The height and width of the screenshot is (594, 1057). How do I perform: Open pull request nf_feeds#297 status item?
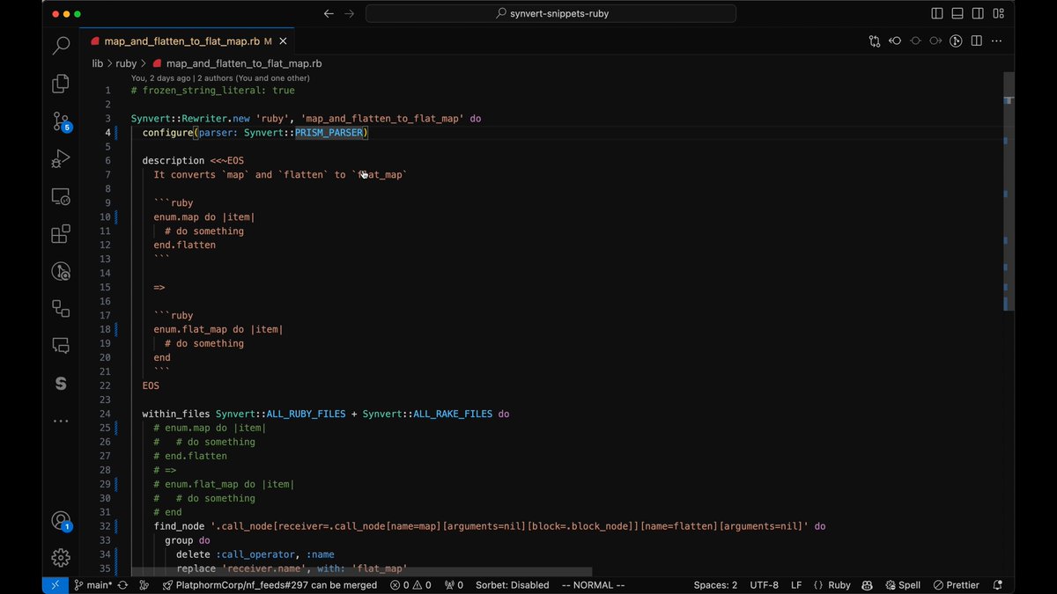[268, 585]
